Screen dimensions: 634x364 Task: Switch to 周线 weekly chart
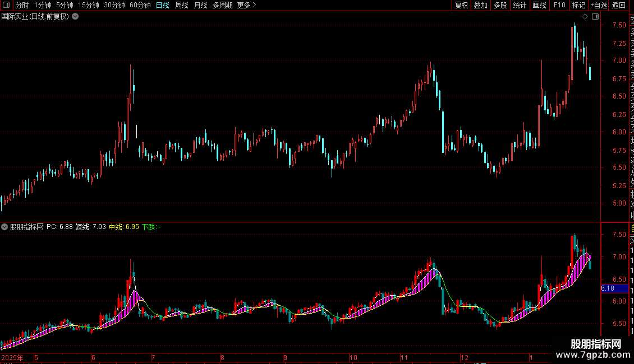pos(182,5)
